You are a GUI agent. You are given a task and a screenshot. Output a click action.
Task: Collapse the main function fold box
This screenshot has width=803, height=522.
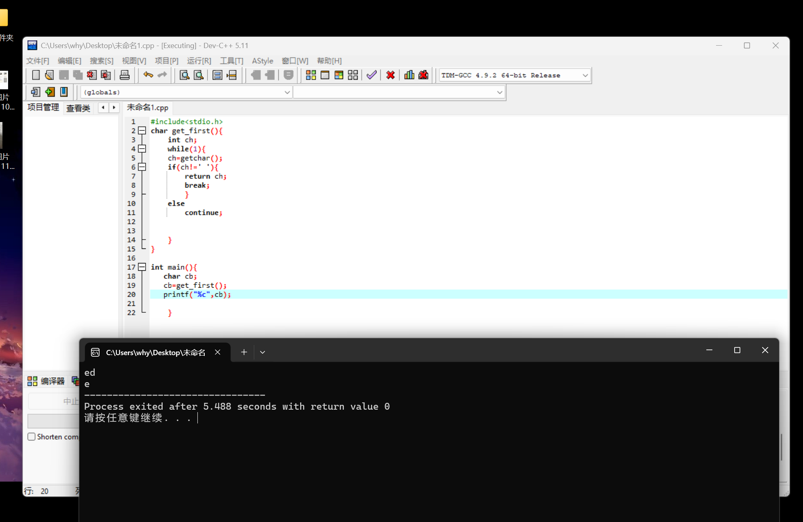click(142, 267)
